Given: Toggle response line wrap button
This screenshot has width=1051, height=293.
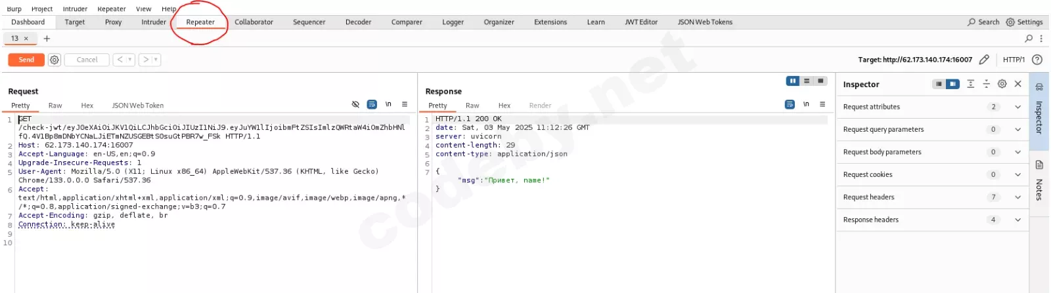Looking at the screenshot, I should (x=790, y=104).
